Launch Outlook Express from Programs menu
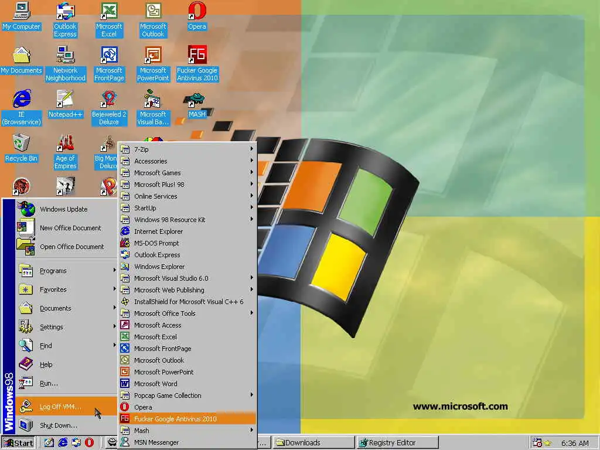The image size is (600, 450). tap(187, 255)
